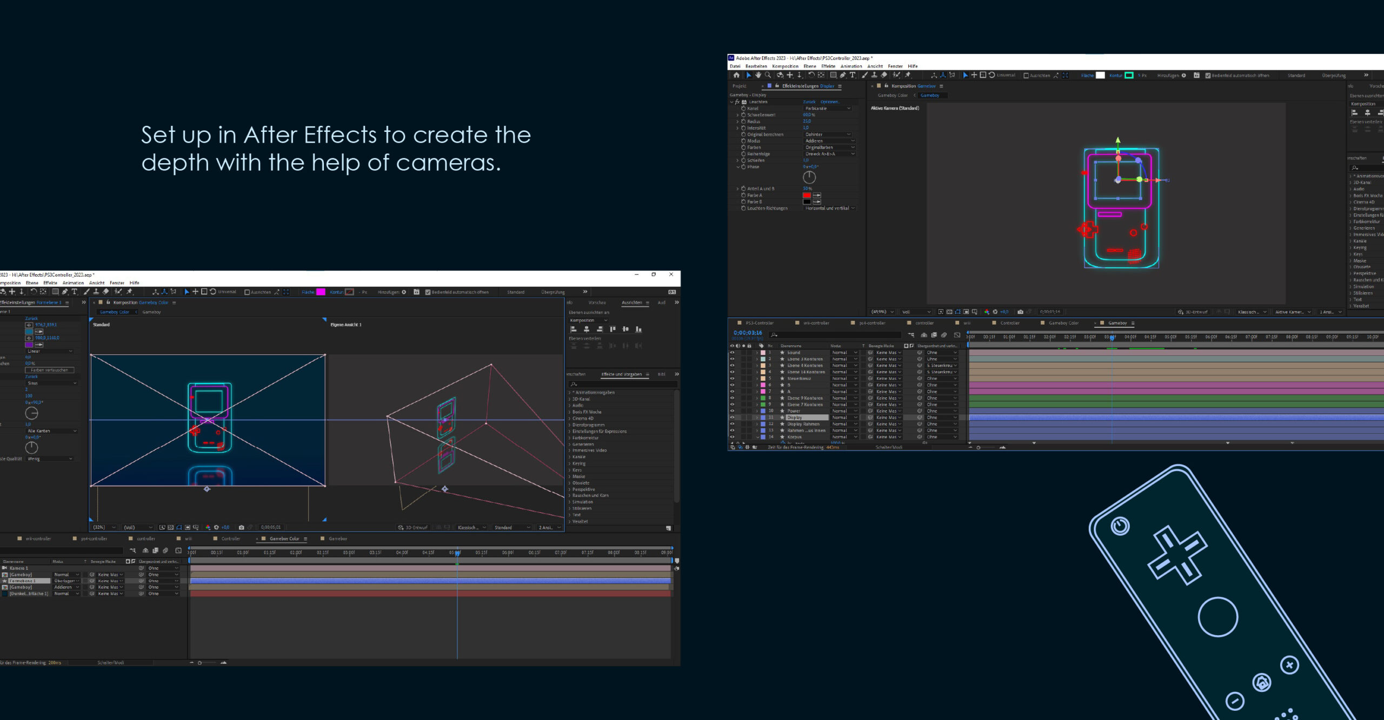The image size is (1384, 720).
Task: Open the Animation menu in upper window
Action: [851, 66]
